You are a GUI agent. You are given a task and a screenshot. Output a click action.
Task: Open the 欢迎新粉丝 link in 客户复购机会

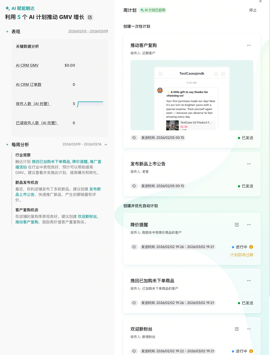click(87, 216)
